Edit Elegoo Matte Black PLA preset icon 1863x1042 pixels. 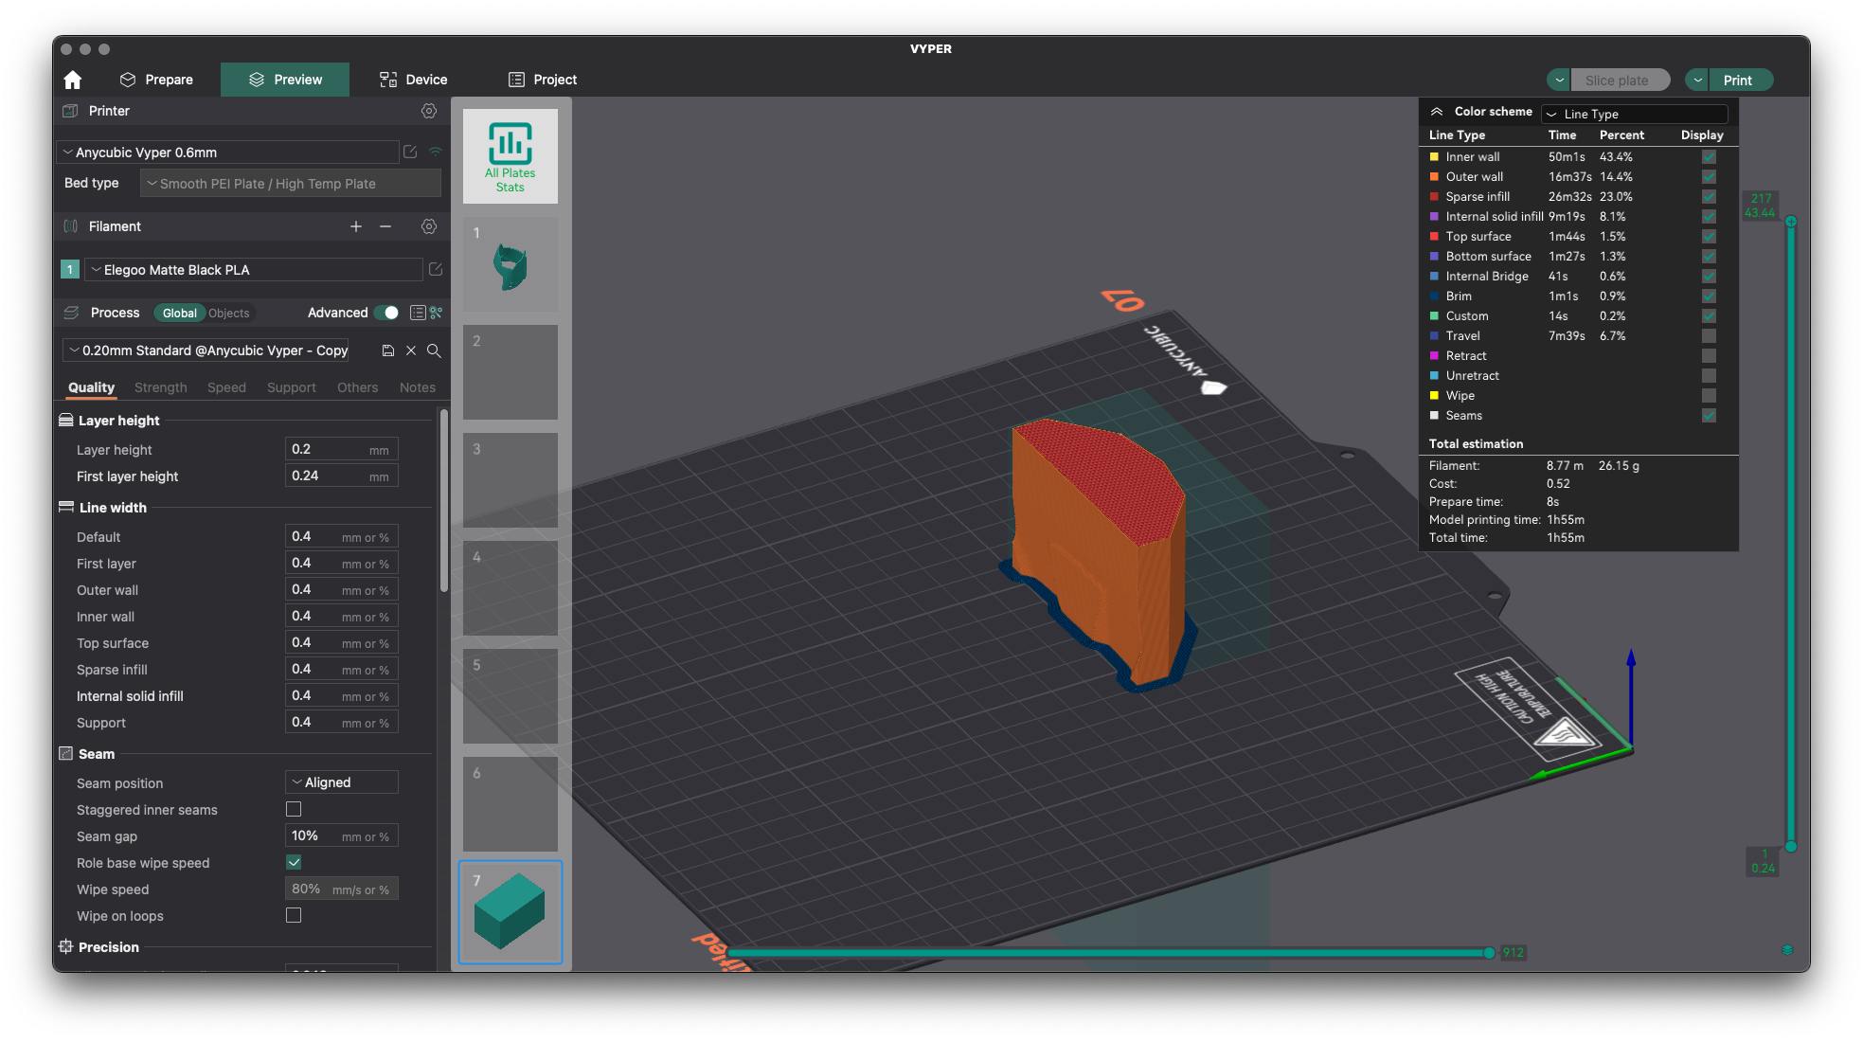436,270
